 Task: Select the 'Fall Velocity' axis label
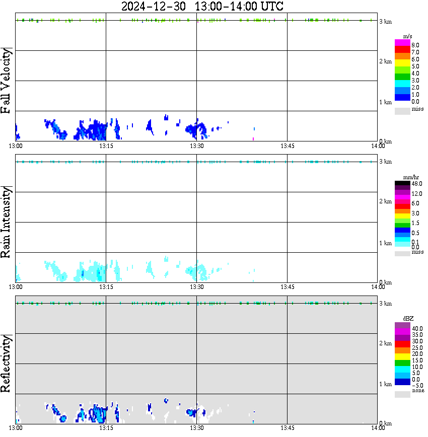tap(6, 81)
